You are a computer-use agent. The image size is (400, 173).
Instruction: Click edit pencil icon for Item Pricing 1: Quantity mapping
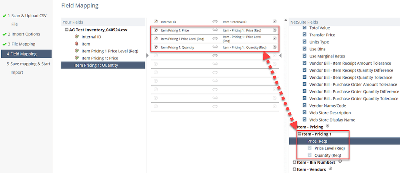[156, 47]
